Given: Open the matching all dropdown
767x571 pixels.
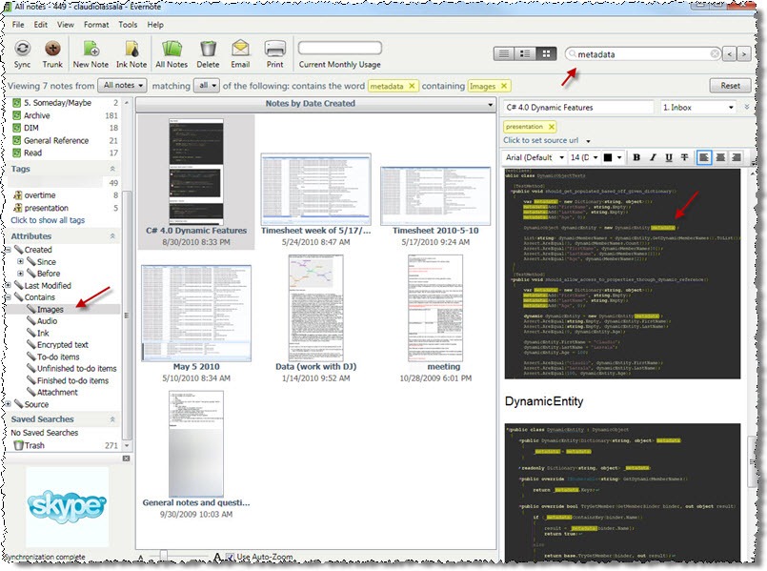Looking at the screenshot, I should (207, 86).
